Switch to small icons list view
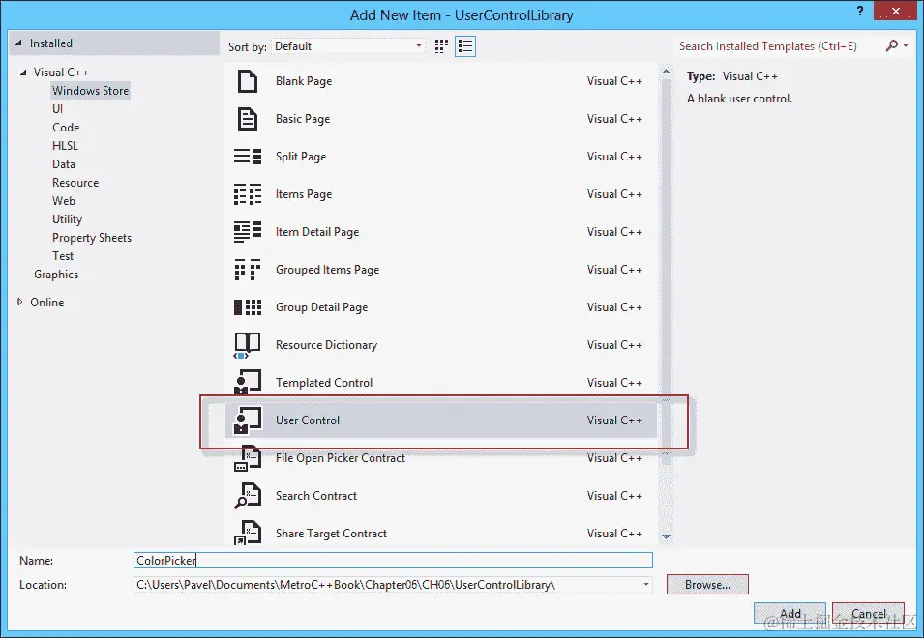Screen dimensions: 924x638 tap(465, 46)
